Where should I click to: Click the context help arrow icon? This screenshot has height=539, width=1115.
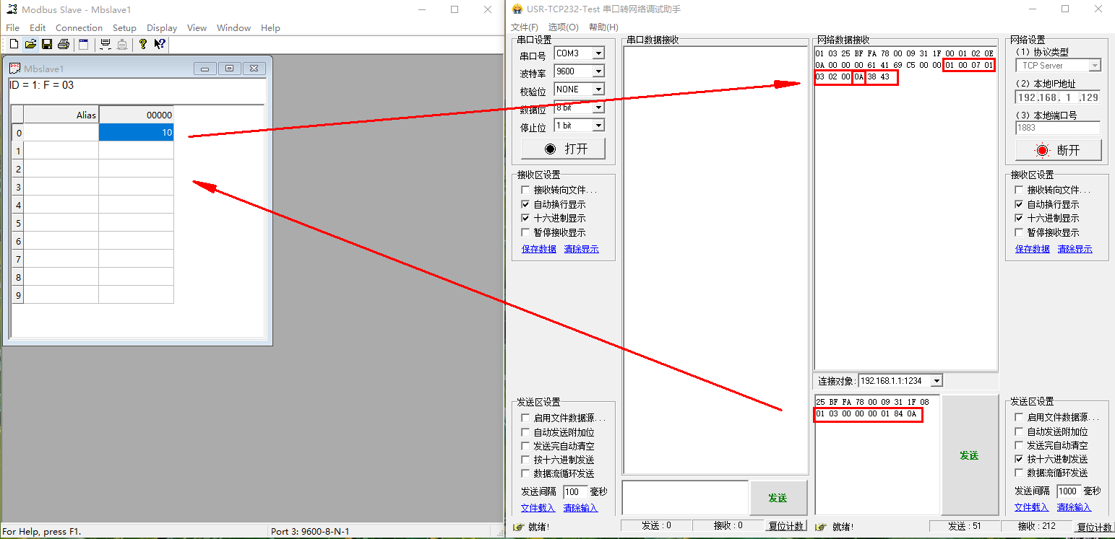160,45
